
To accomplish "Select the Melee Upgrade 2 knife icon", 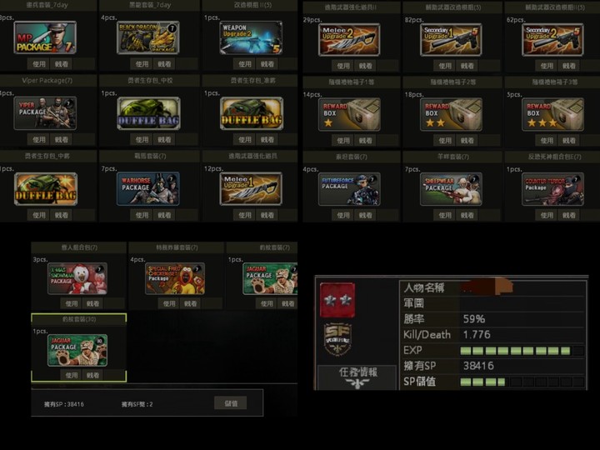I will click(349, 39).
